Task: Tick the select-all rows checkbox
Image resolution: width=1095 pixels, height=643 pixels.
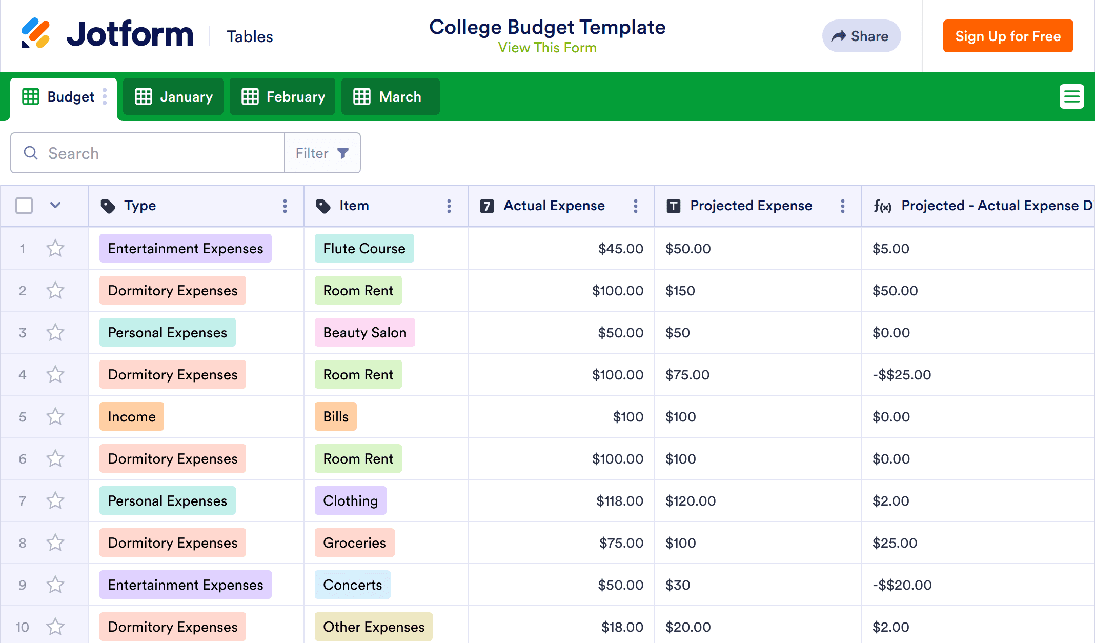Action: (24, 206)
